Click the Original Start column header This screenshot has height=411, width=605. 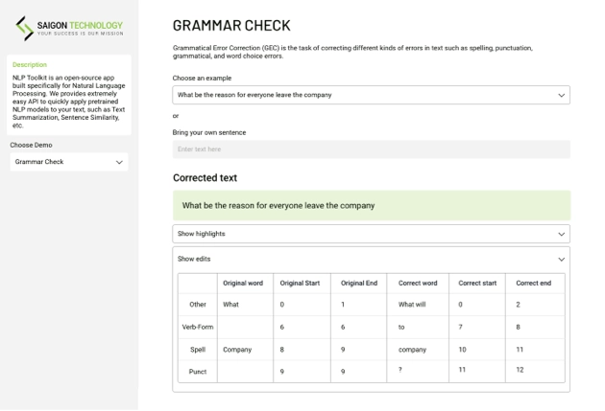(299, 283)
